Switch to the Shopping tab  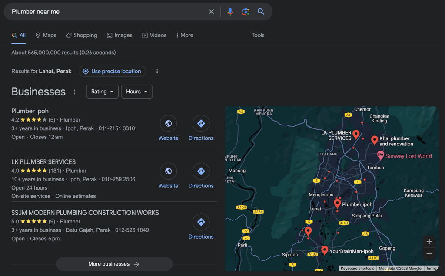coord(82,36)
